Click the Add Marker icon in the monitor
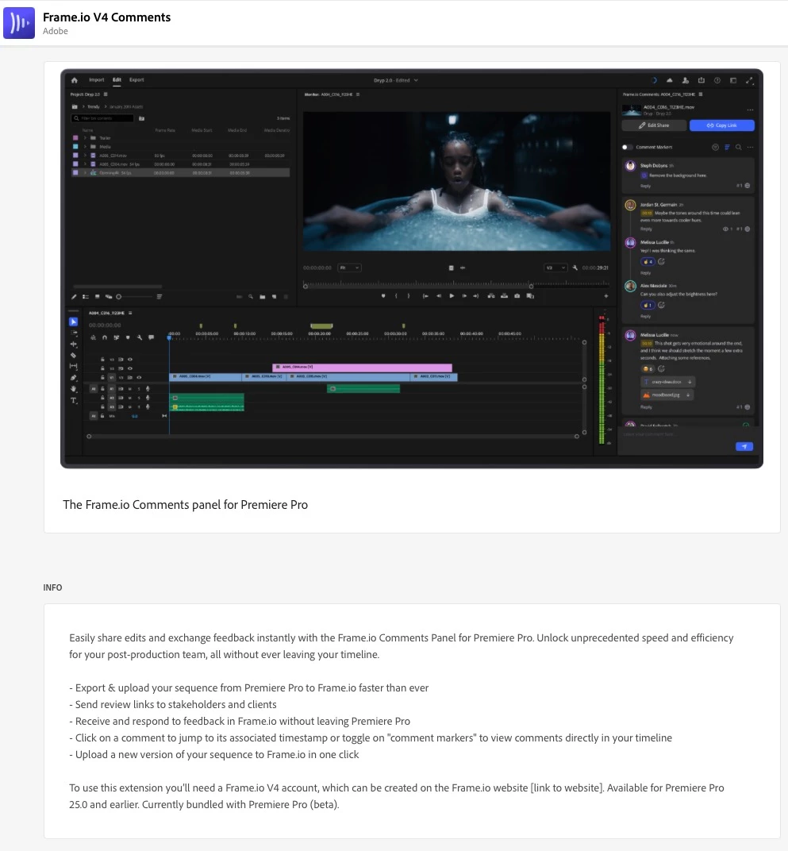The image size is (788, 851). click(383, 296)
